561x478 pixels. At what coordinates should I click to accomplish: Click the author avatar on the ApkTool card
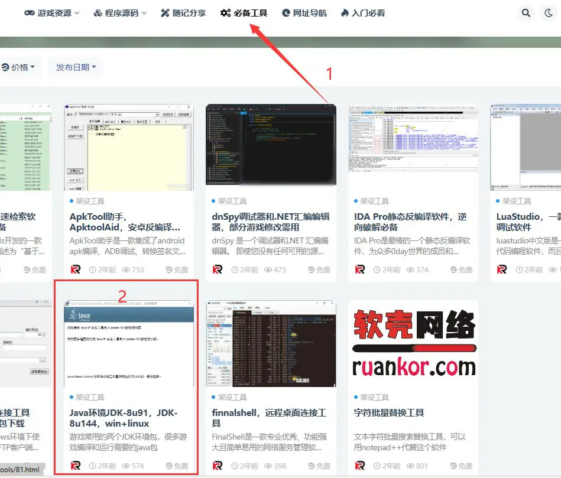76,269
